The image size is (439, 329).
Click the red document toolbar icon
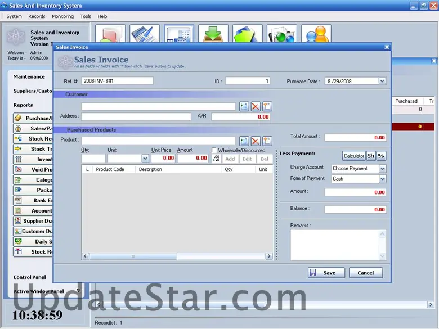click(x=110, y=34)
